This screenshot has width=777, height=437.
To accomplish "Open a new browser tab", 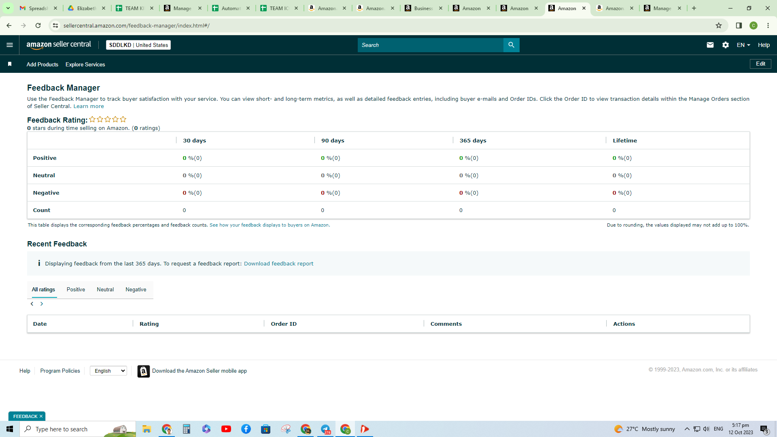I will click(694, 8).
